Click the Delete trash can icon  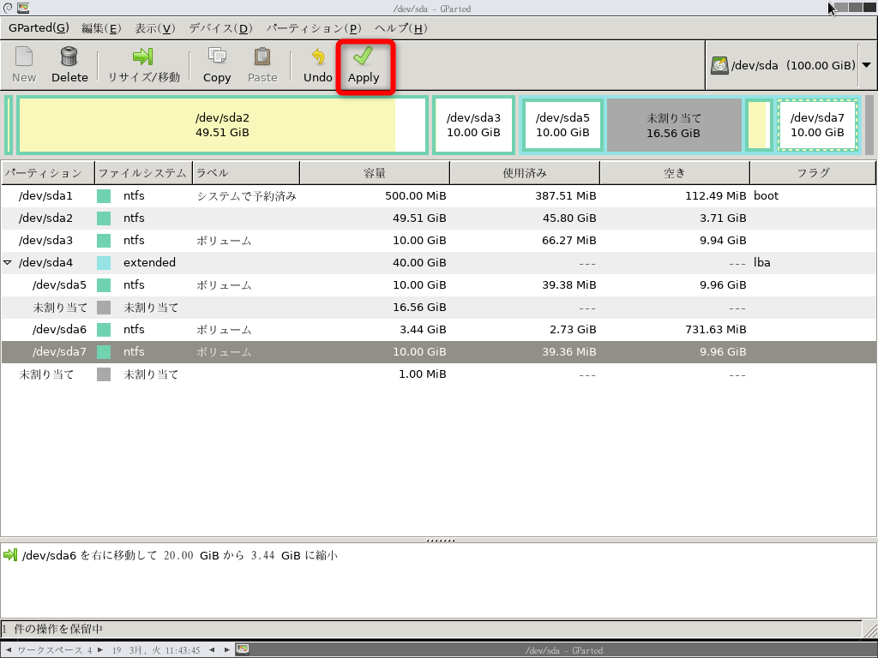(x=69, y=57)
